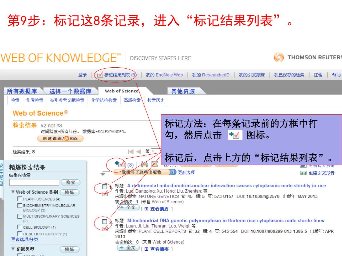Click 查看摘要 for second record
342x256 pixels.
(159, 249)
